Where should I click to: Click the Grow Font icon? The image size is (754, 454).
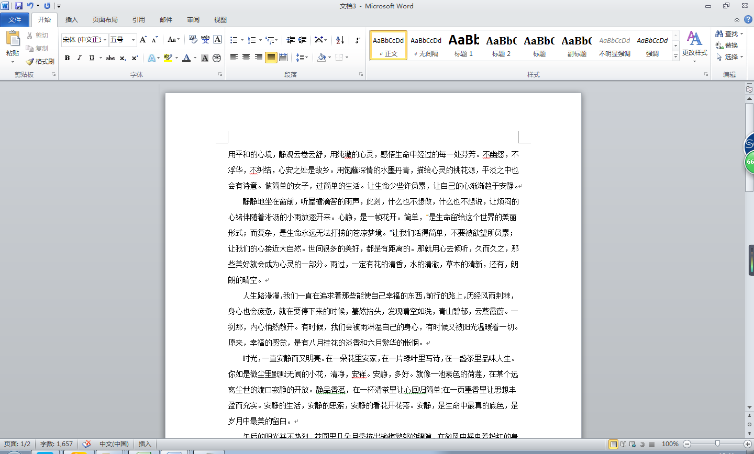click(143, 40)
